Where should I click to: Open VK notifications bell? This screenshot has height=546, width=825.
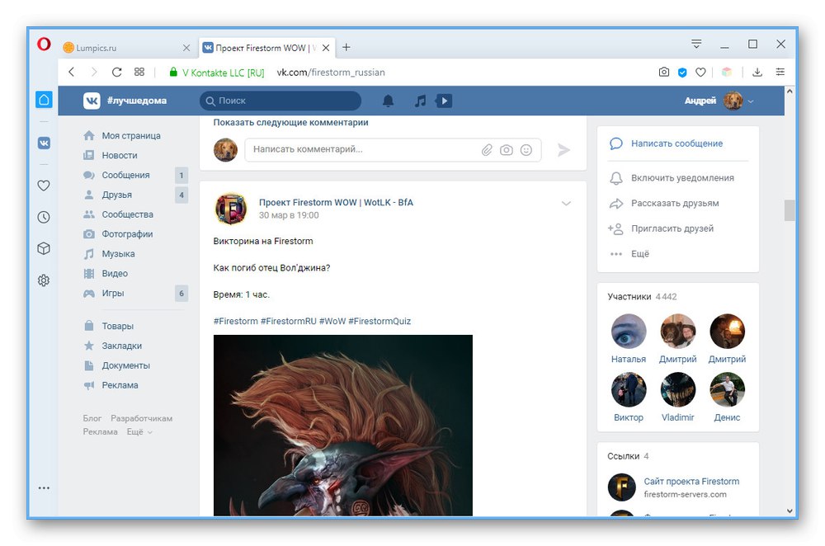click(x=389, y=101)
